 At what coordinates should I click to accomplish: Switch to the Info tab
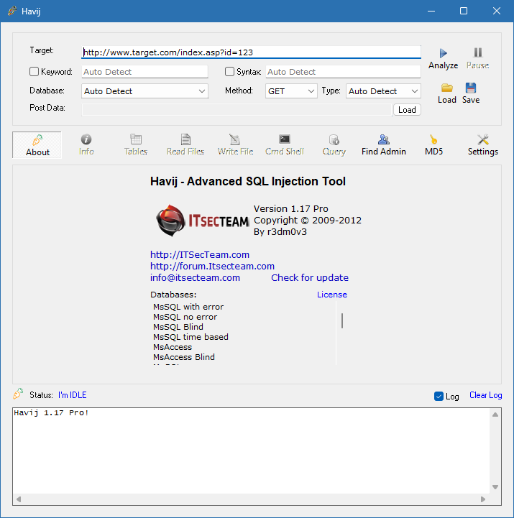pyautogui.click(x=86, y=145)
